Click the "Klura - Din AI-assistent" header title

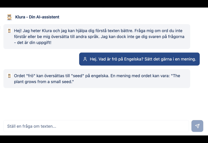(37, 17)
